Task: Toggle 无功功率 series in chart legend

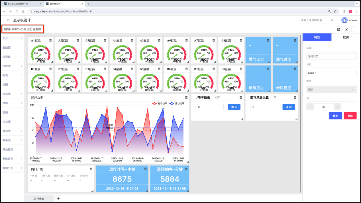Action: click(x=177, y=103)
